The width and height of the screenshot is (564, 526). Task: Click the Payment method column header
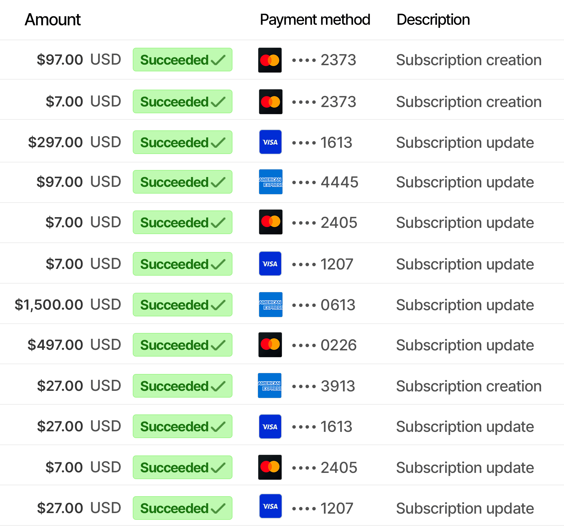tap(315, 20)
